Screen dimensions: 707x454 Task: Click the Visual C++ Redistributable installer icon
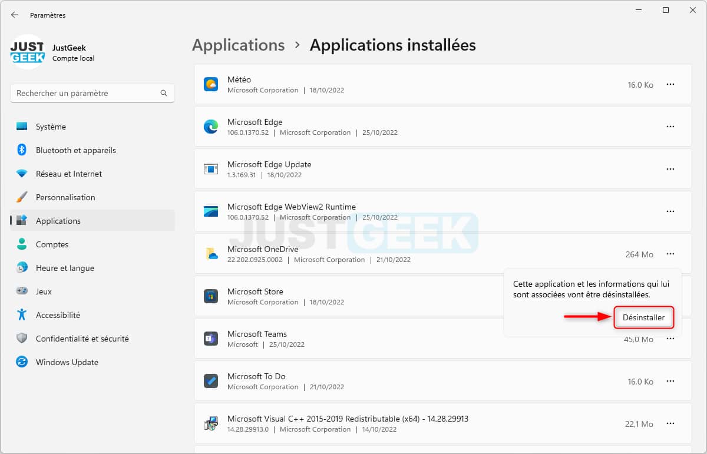click(211, 423)
